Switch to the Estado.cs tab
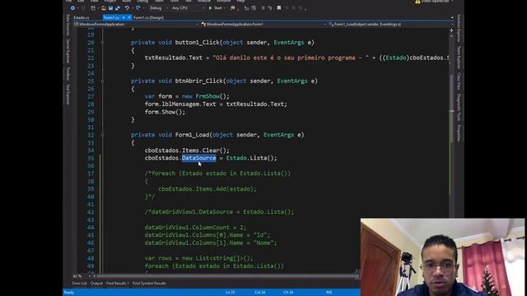This screenshot has height=296, width=527. tap(82, 17)
